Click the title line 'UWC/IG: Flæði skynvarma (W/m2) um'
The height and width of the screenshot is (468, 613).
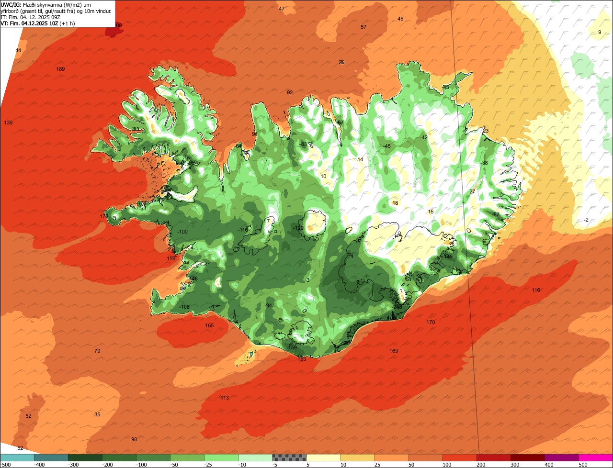pos(46,4)
